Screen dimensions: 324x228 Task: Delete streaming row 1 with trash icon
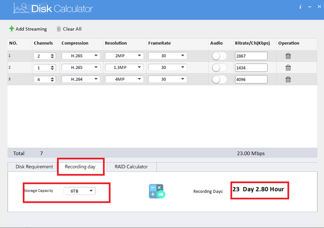point(288,56)
